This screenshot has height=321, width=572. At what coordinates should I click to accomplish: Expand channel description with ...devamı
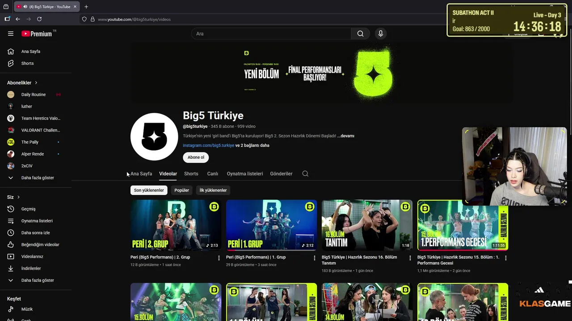point(345,136)
